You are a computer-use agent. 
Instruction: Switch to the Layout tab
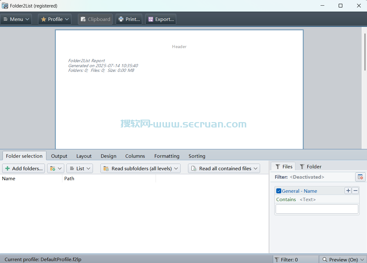84,156
